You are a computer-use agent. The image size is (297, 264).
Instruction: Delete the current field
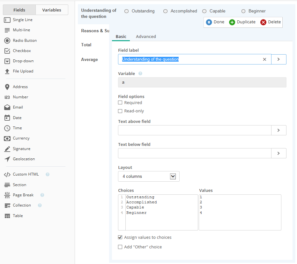pos(271,22)
